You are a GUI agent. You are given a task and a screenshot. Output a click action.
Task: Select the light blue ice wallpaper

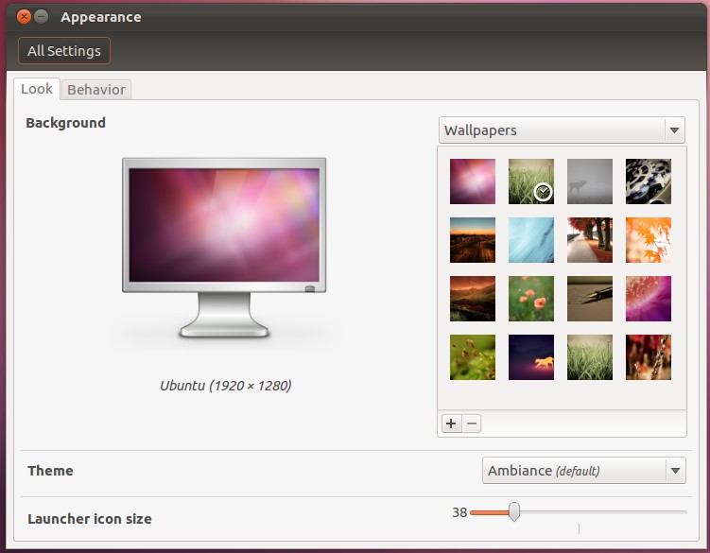[x=531, y=240]
